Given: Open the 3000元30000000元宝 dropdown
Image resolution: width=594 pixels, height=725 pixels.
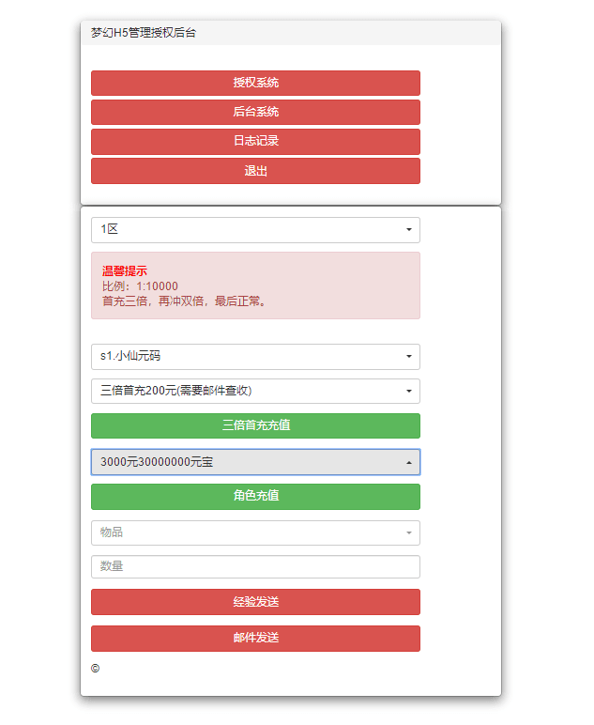Looking at the screenshot, I should click(255, 462).
